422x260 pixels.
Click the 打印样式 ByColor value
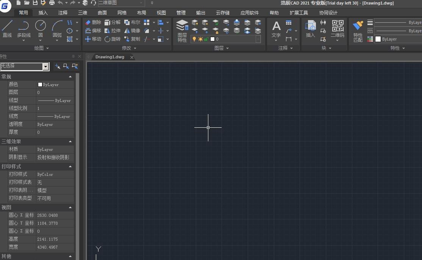tap(55, 174)
